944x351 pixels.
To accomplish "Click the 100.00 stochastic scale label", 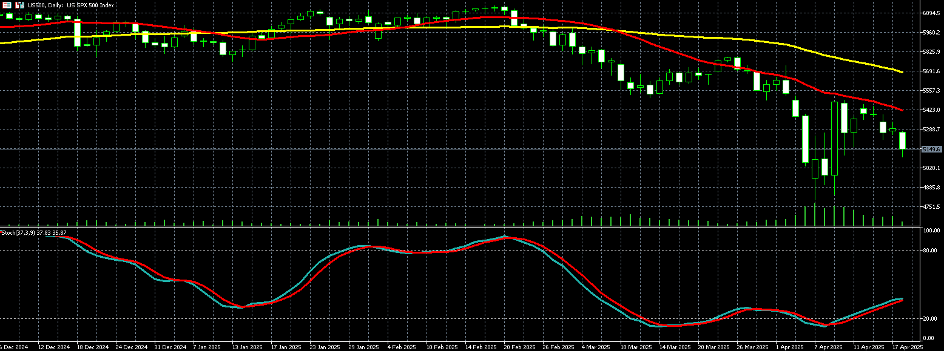I will point(931,231).
